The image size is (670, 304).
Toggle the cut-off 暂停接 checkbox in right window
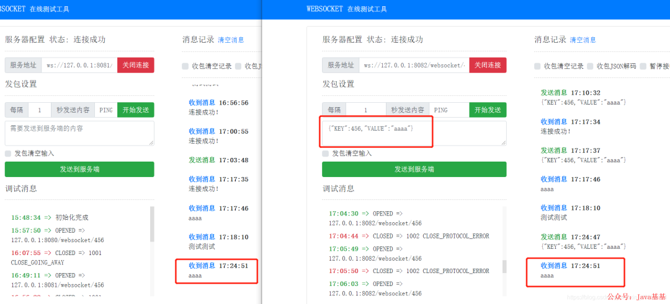coord(643,66)
